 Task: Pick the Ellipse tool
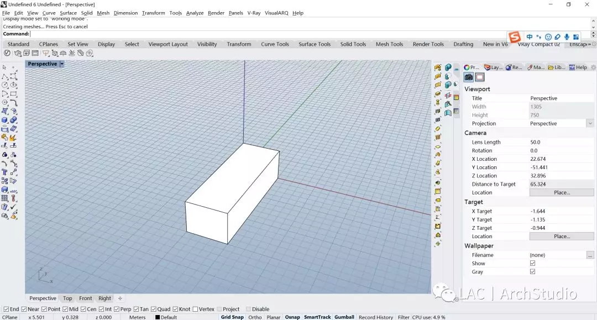click(13, 85)
